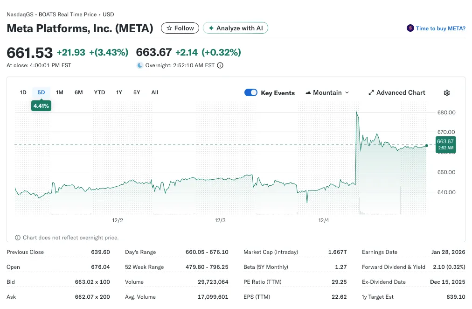472x309 pixels.
Task: Switch chart to 6M range
Action: [78, 92]
